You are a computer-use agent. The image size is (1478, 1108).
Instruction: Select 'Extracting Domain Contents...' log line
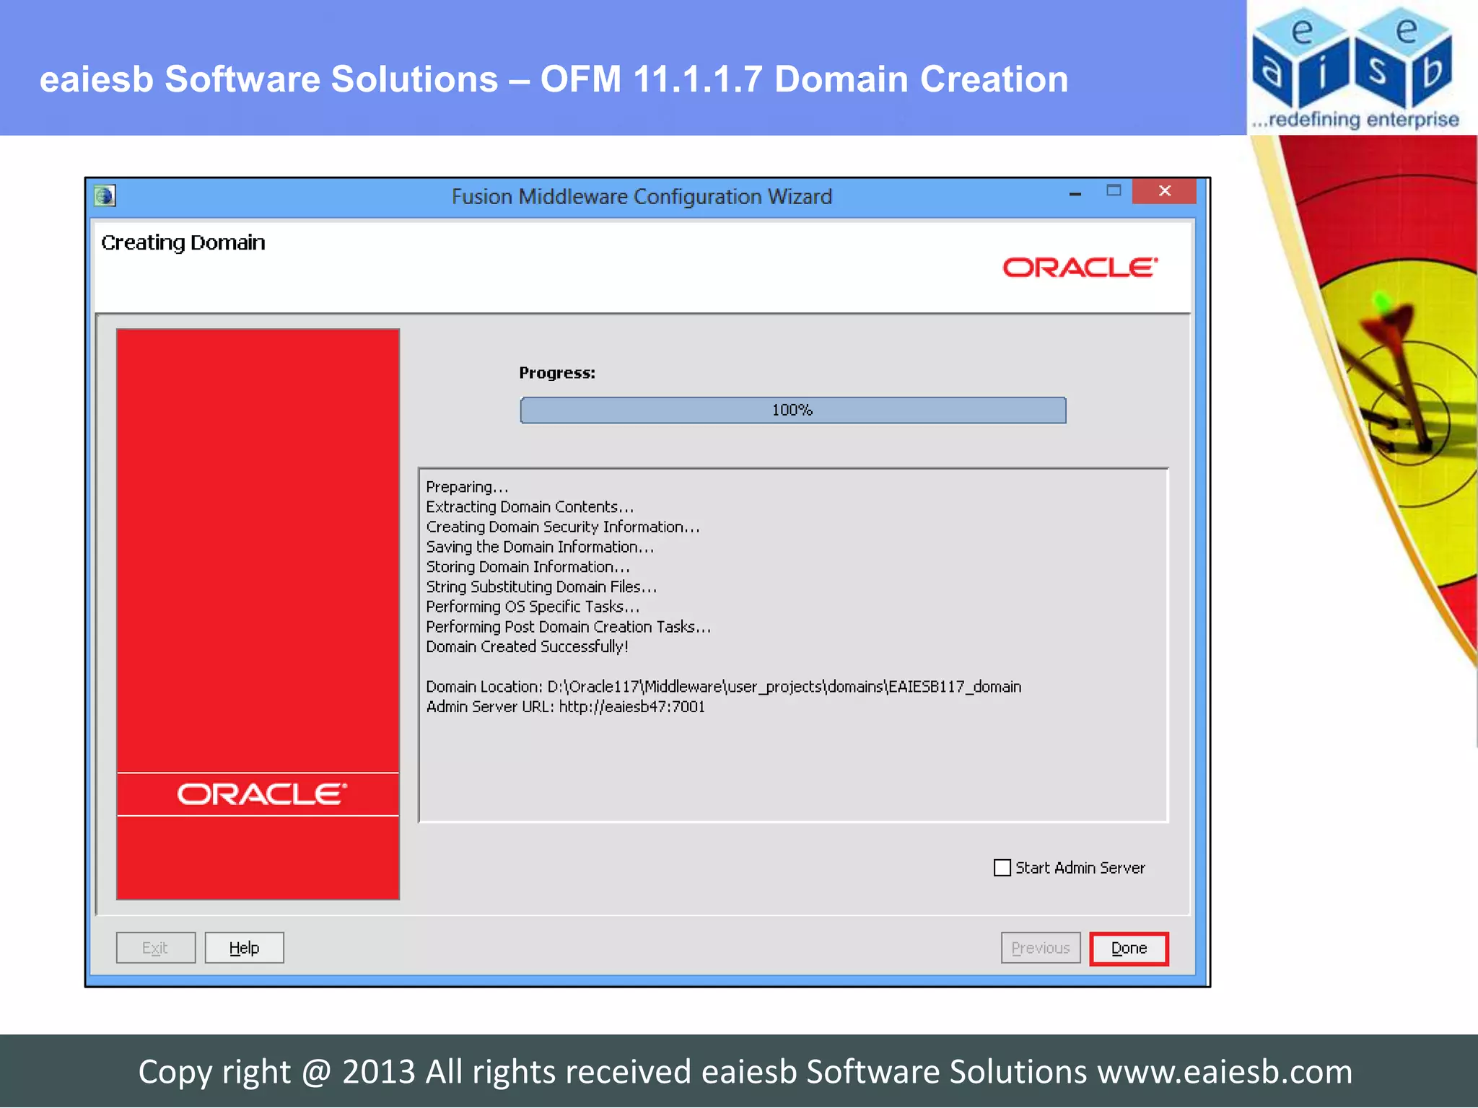530,506
